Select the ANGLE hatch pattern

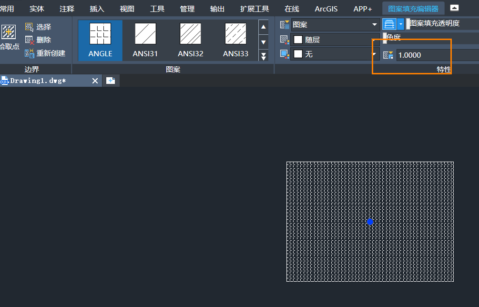(100, 40)
